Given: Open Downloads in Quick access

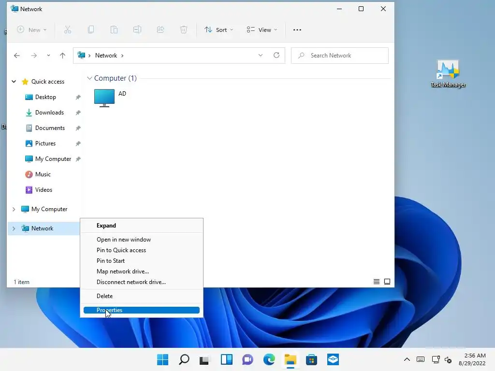Looking at the screenshot, I should pos(50,112).
